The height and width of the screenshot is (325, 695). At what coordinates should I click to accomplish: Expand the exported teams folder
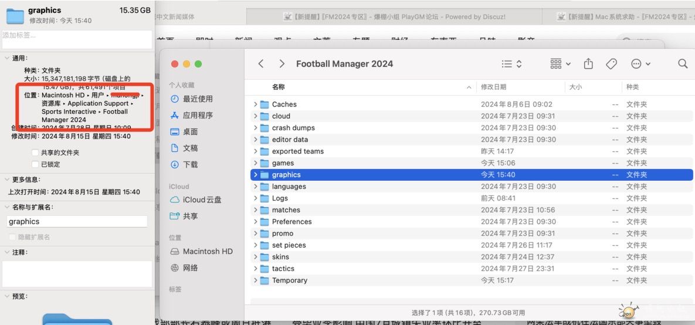(255, 151)
